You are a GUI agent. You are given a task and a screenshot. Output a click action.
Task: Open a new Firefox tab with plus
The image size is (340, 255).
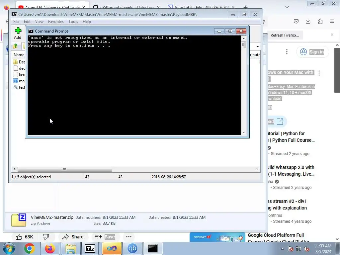pyautogui.click(x=245, y=7)
